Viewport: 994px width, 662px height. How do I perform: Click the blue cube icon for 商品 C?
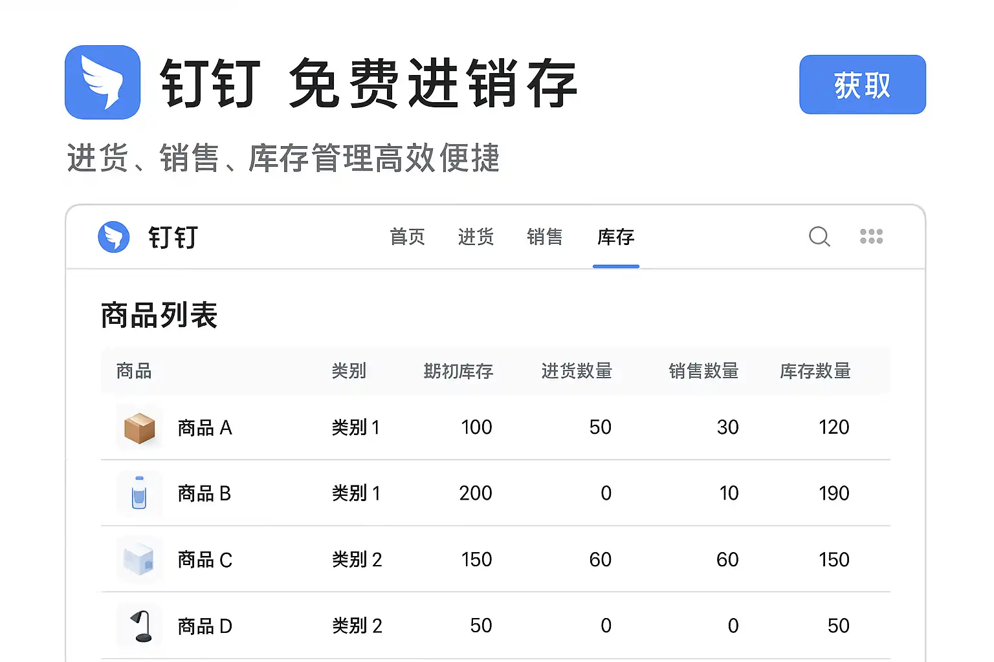coord(139,559)
